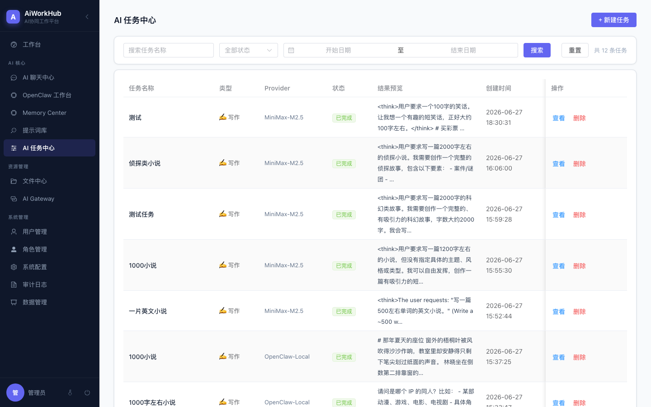This screenshot has height=407, width=651.
Task: Click the 文件中心 folder icon
Action: click(x=14, y=181)
